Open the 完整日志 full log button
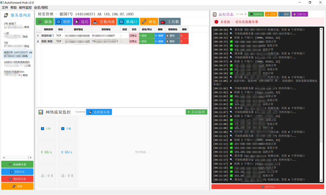Screen dimensions: 326x195 point(300,14)
